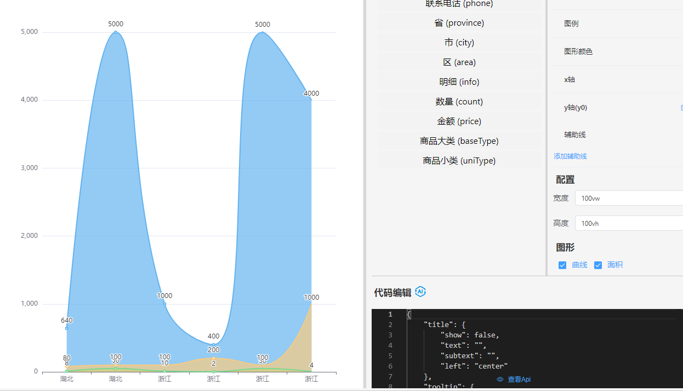Click the chart data point labeled 4000

coord(311,100)
